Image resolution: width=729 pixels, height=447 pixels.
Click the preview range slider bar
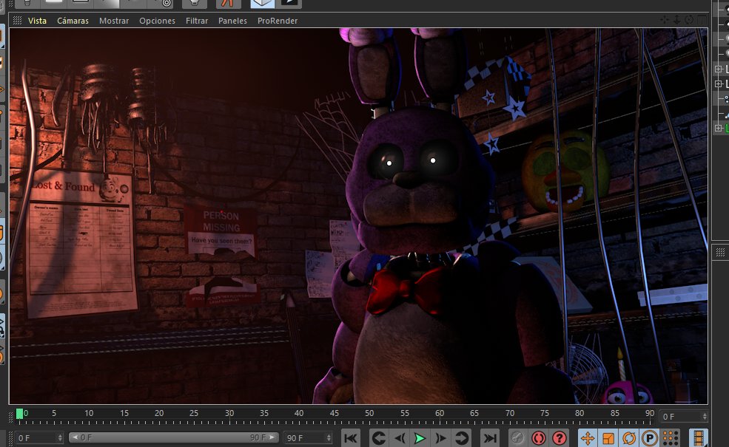click(173, 437)
